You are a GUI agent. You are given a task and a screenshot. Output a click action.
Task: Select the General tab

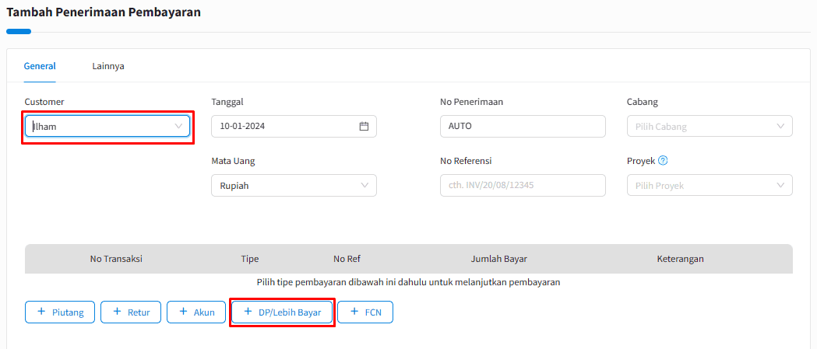[x=40, y=66]
